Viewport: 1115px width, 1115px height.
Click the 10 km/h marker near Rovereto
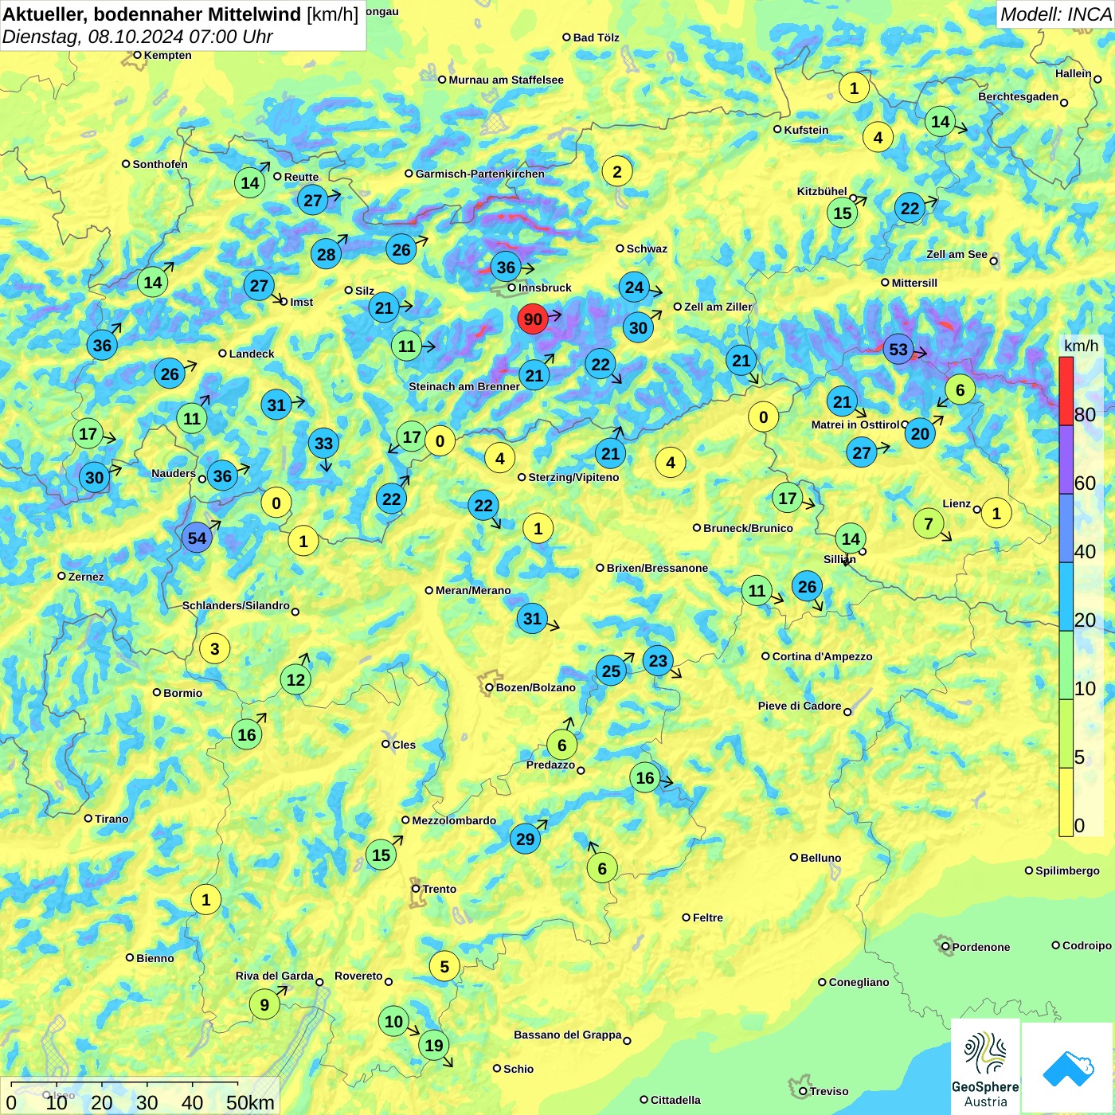pyautogui.click(x=393, y=1022)
